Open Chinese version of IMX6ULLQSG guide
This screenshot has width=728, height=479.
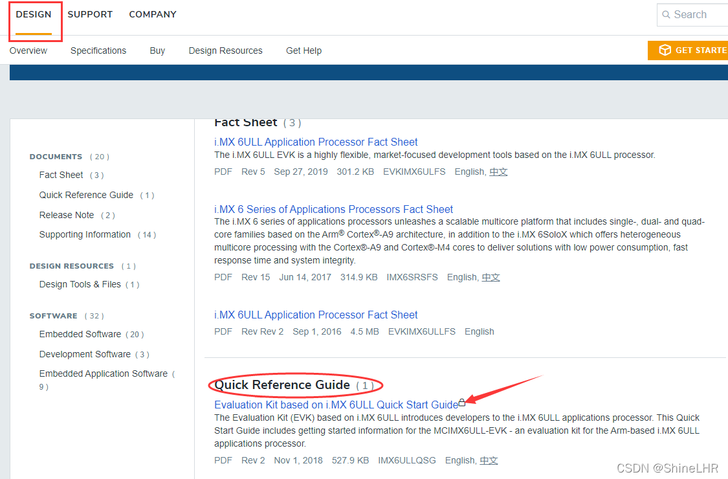(x=489, y=460)
